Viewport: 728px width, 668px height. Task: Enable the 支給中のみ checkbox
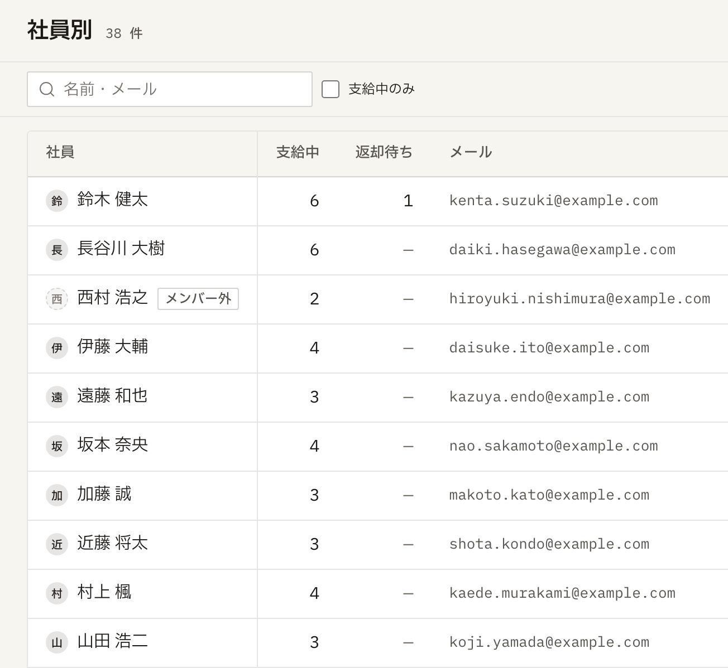coord(331,89)
